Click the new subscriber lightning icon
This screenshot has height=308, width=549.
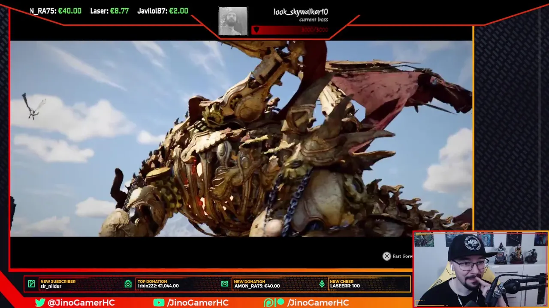click(x=31, y=284)
